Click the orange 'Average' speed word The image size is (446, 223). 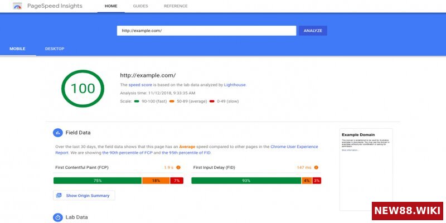point(187,147)
